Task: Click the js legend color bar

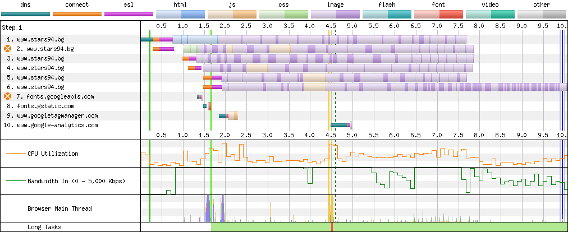Action: tap(232, 14)
